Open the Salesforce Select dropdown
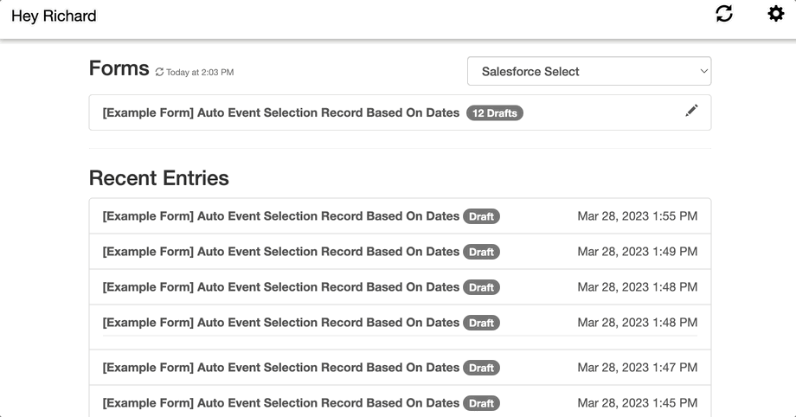 pos(588,72)
